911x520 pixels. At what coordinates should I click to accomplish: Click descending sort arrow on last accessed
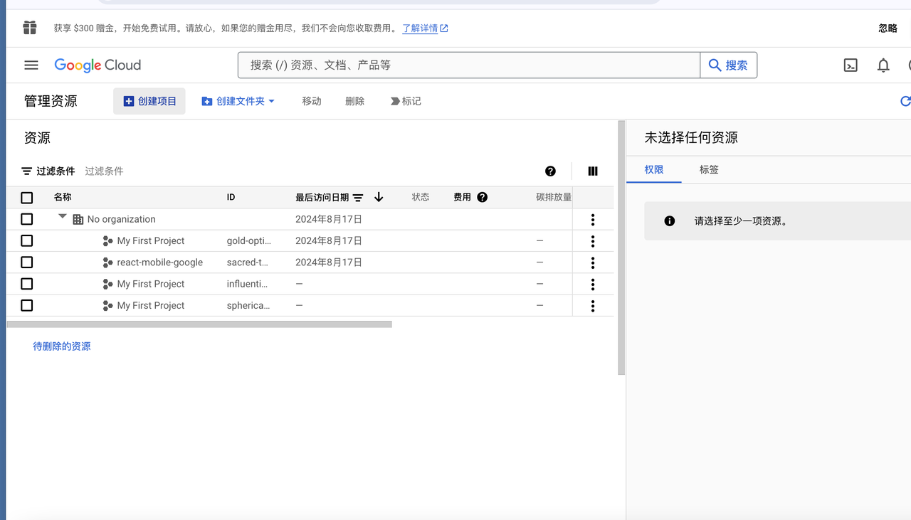coord(379,197)
